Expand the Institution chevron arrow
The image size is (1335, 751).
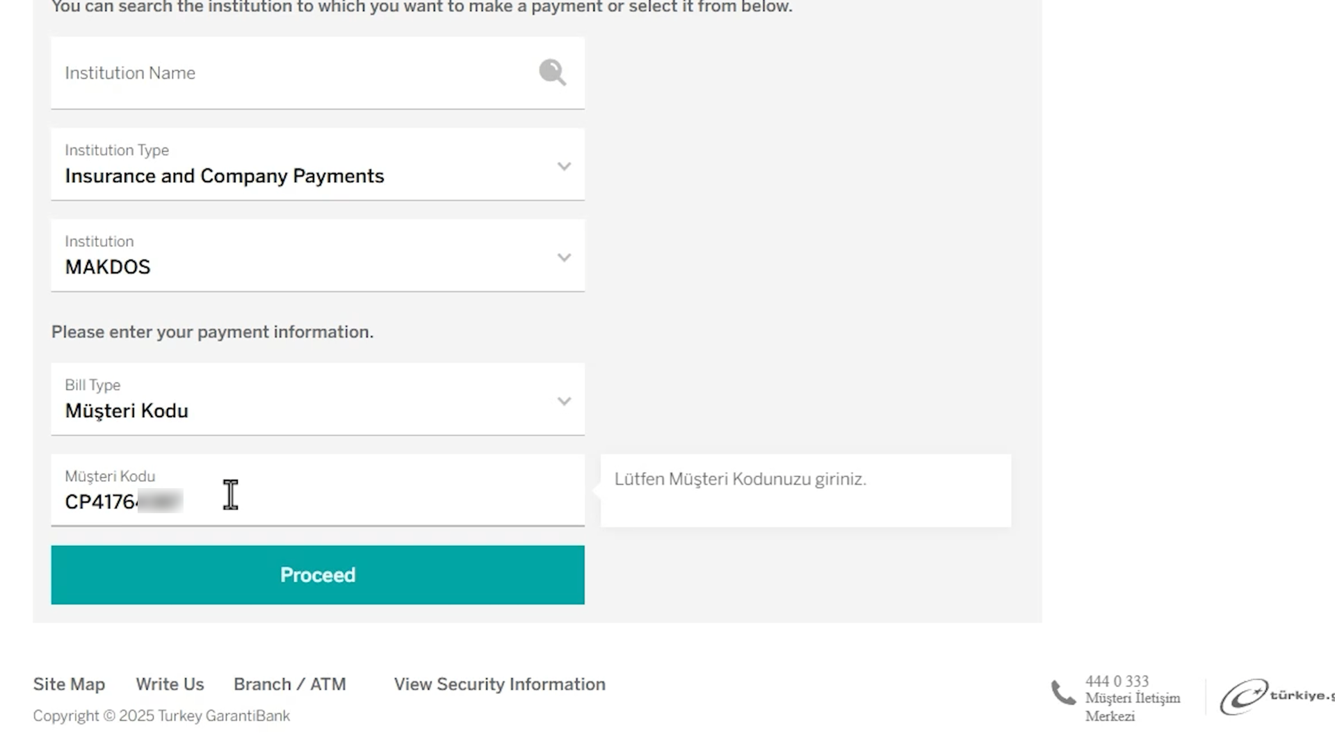(x=564, y=257)
